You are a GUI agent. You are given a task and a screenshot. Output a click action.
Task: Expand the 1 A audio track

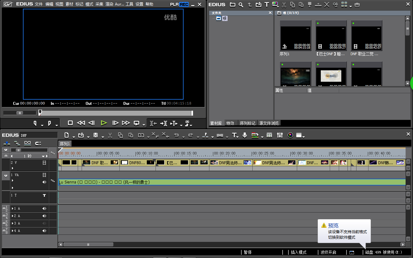13,209
